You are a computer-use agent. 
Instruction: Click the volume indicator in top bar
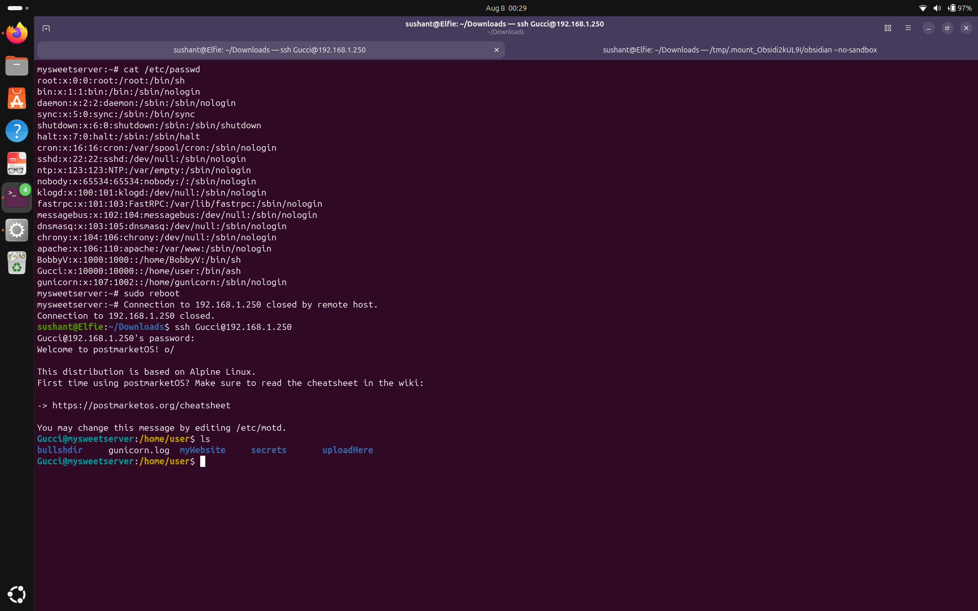937,8
